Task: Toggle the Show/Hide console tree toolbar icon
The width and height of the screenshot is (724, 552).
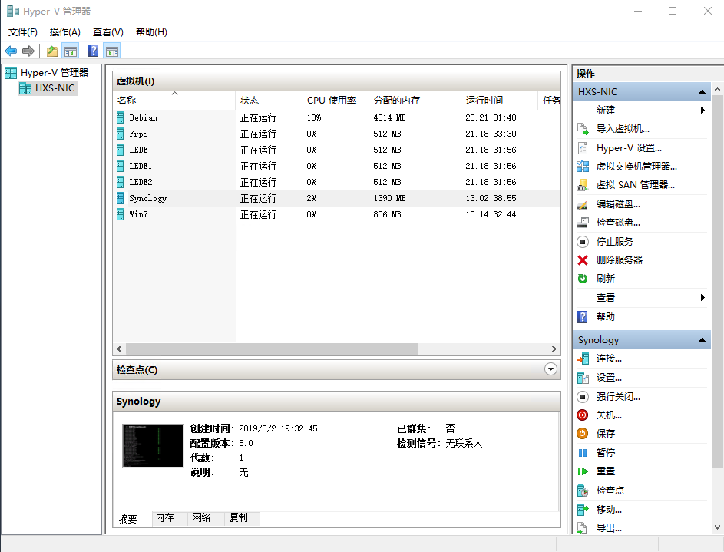Action: coord(71,51)
